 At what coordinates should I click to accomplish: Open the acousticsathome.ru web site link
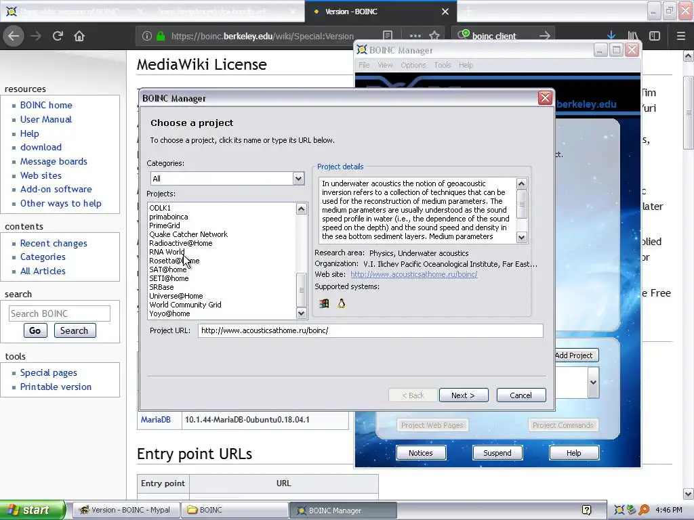[414, 274]
